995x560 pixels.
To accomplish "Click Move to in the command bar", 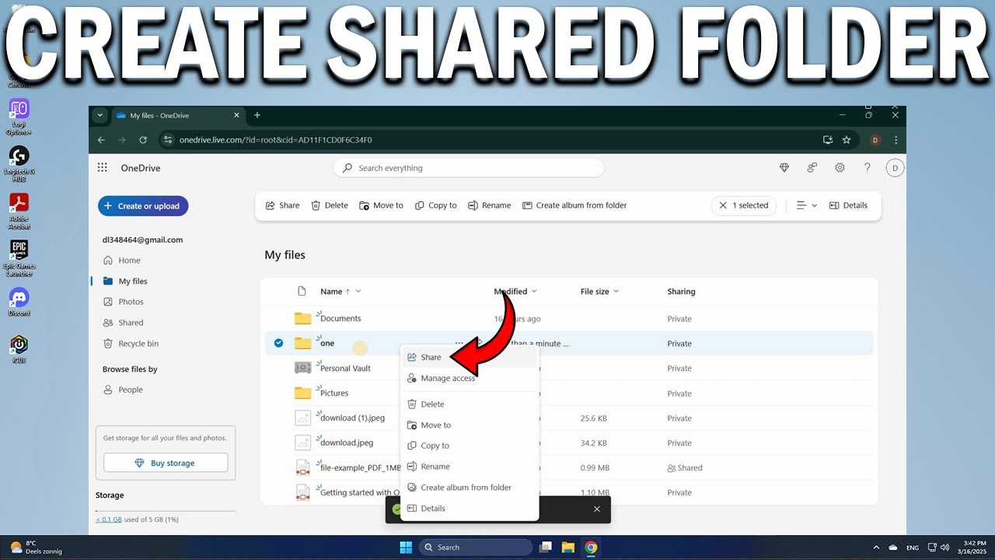I will 381,205.
